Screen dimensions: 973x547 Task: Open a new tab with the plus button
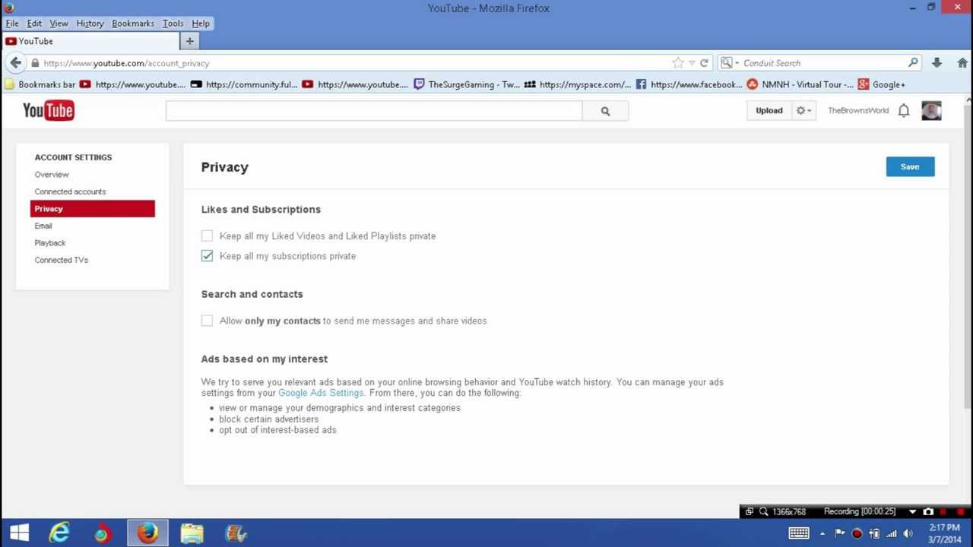pyautogui.click(x=189, y=41)
